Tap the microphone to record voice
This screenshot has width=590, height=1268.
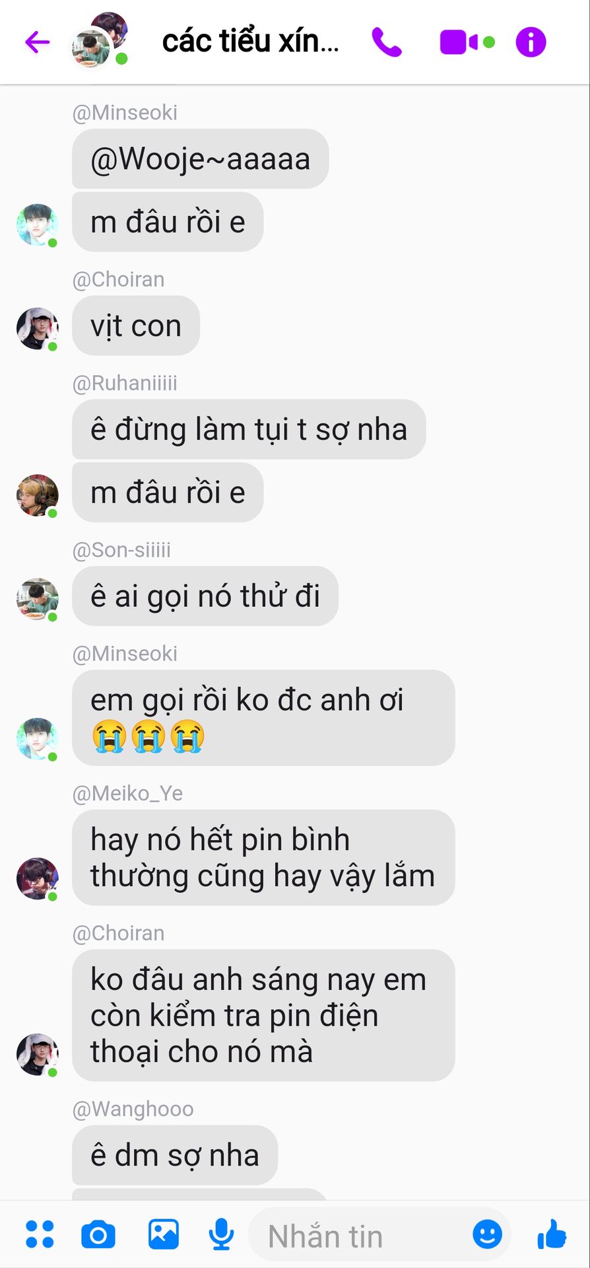pyautogui.click(x=221, y=1234)
